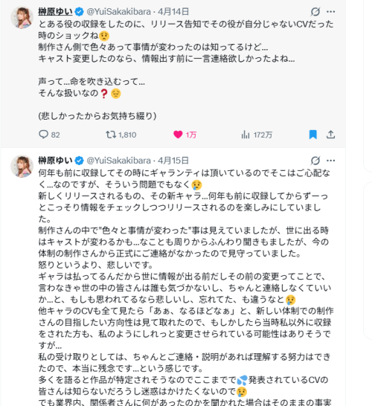Open avatar on the April 14 post
372x406 pixels.
click(x=22, y=17)
